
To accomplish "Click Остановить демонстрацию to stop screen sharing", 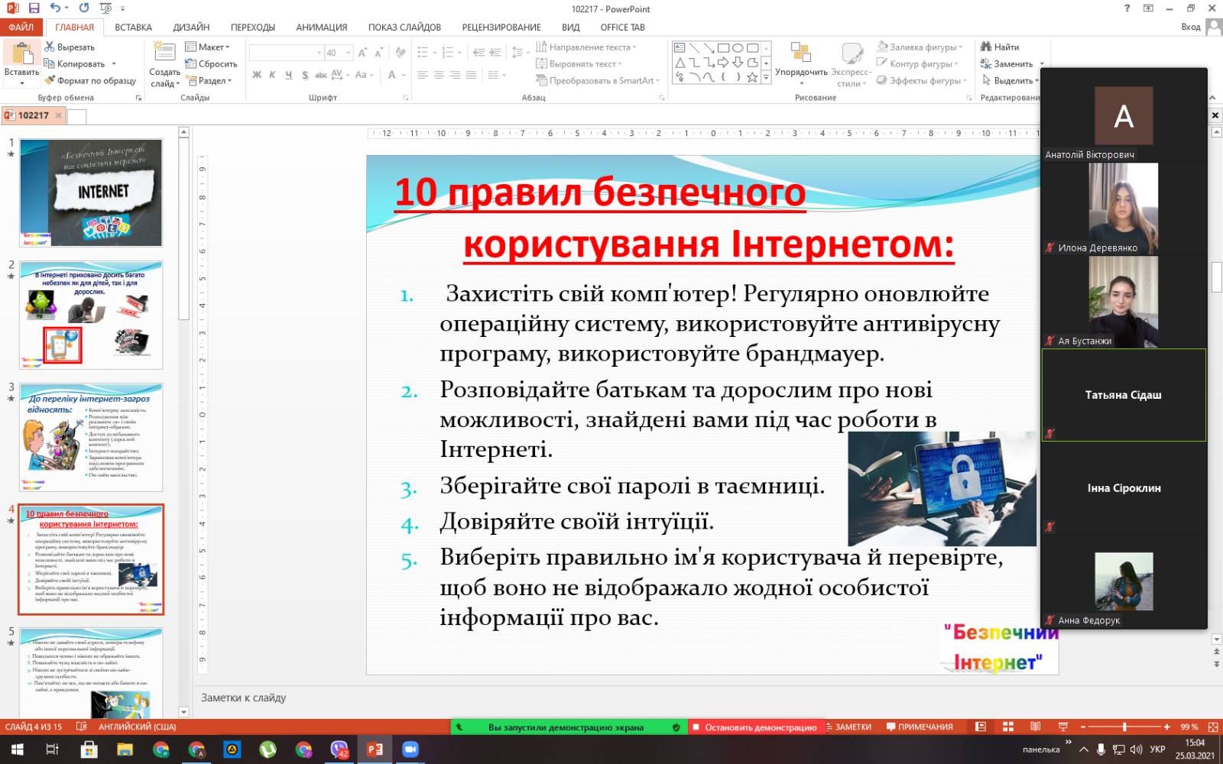I will point(754,727).
